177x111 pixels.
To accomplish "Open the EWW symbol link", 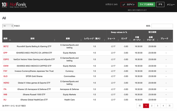I will point(6,66).
